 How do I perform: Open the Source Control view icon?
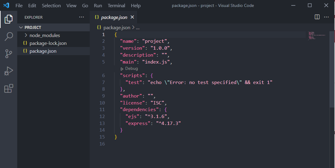coord(8,54)
